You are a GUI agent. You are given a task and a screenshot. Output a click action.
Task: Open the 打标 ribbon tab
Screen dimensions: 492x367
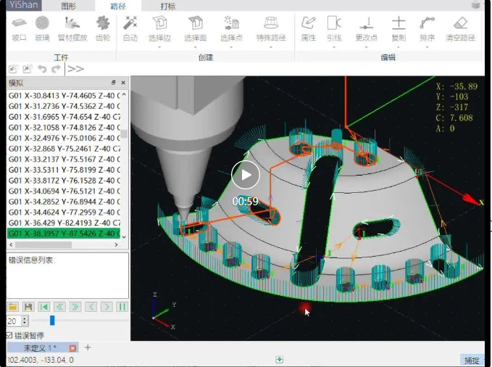click(167, 6)
